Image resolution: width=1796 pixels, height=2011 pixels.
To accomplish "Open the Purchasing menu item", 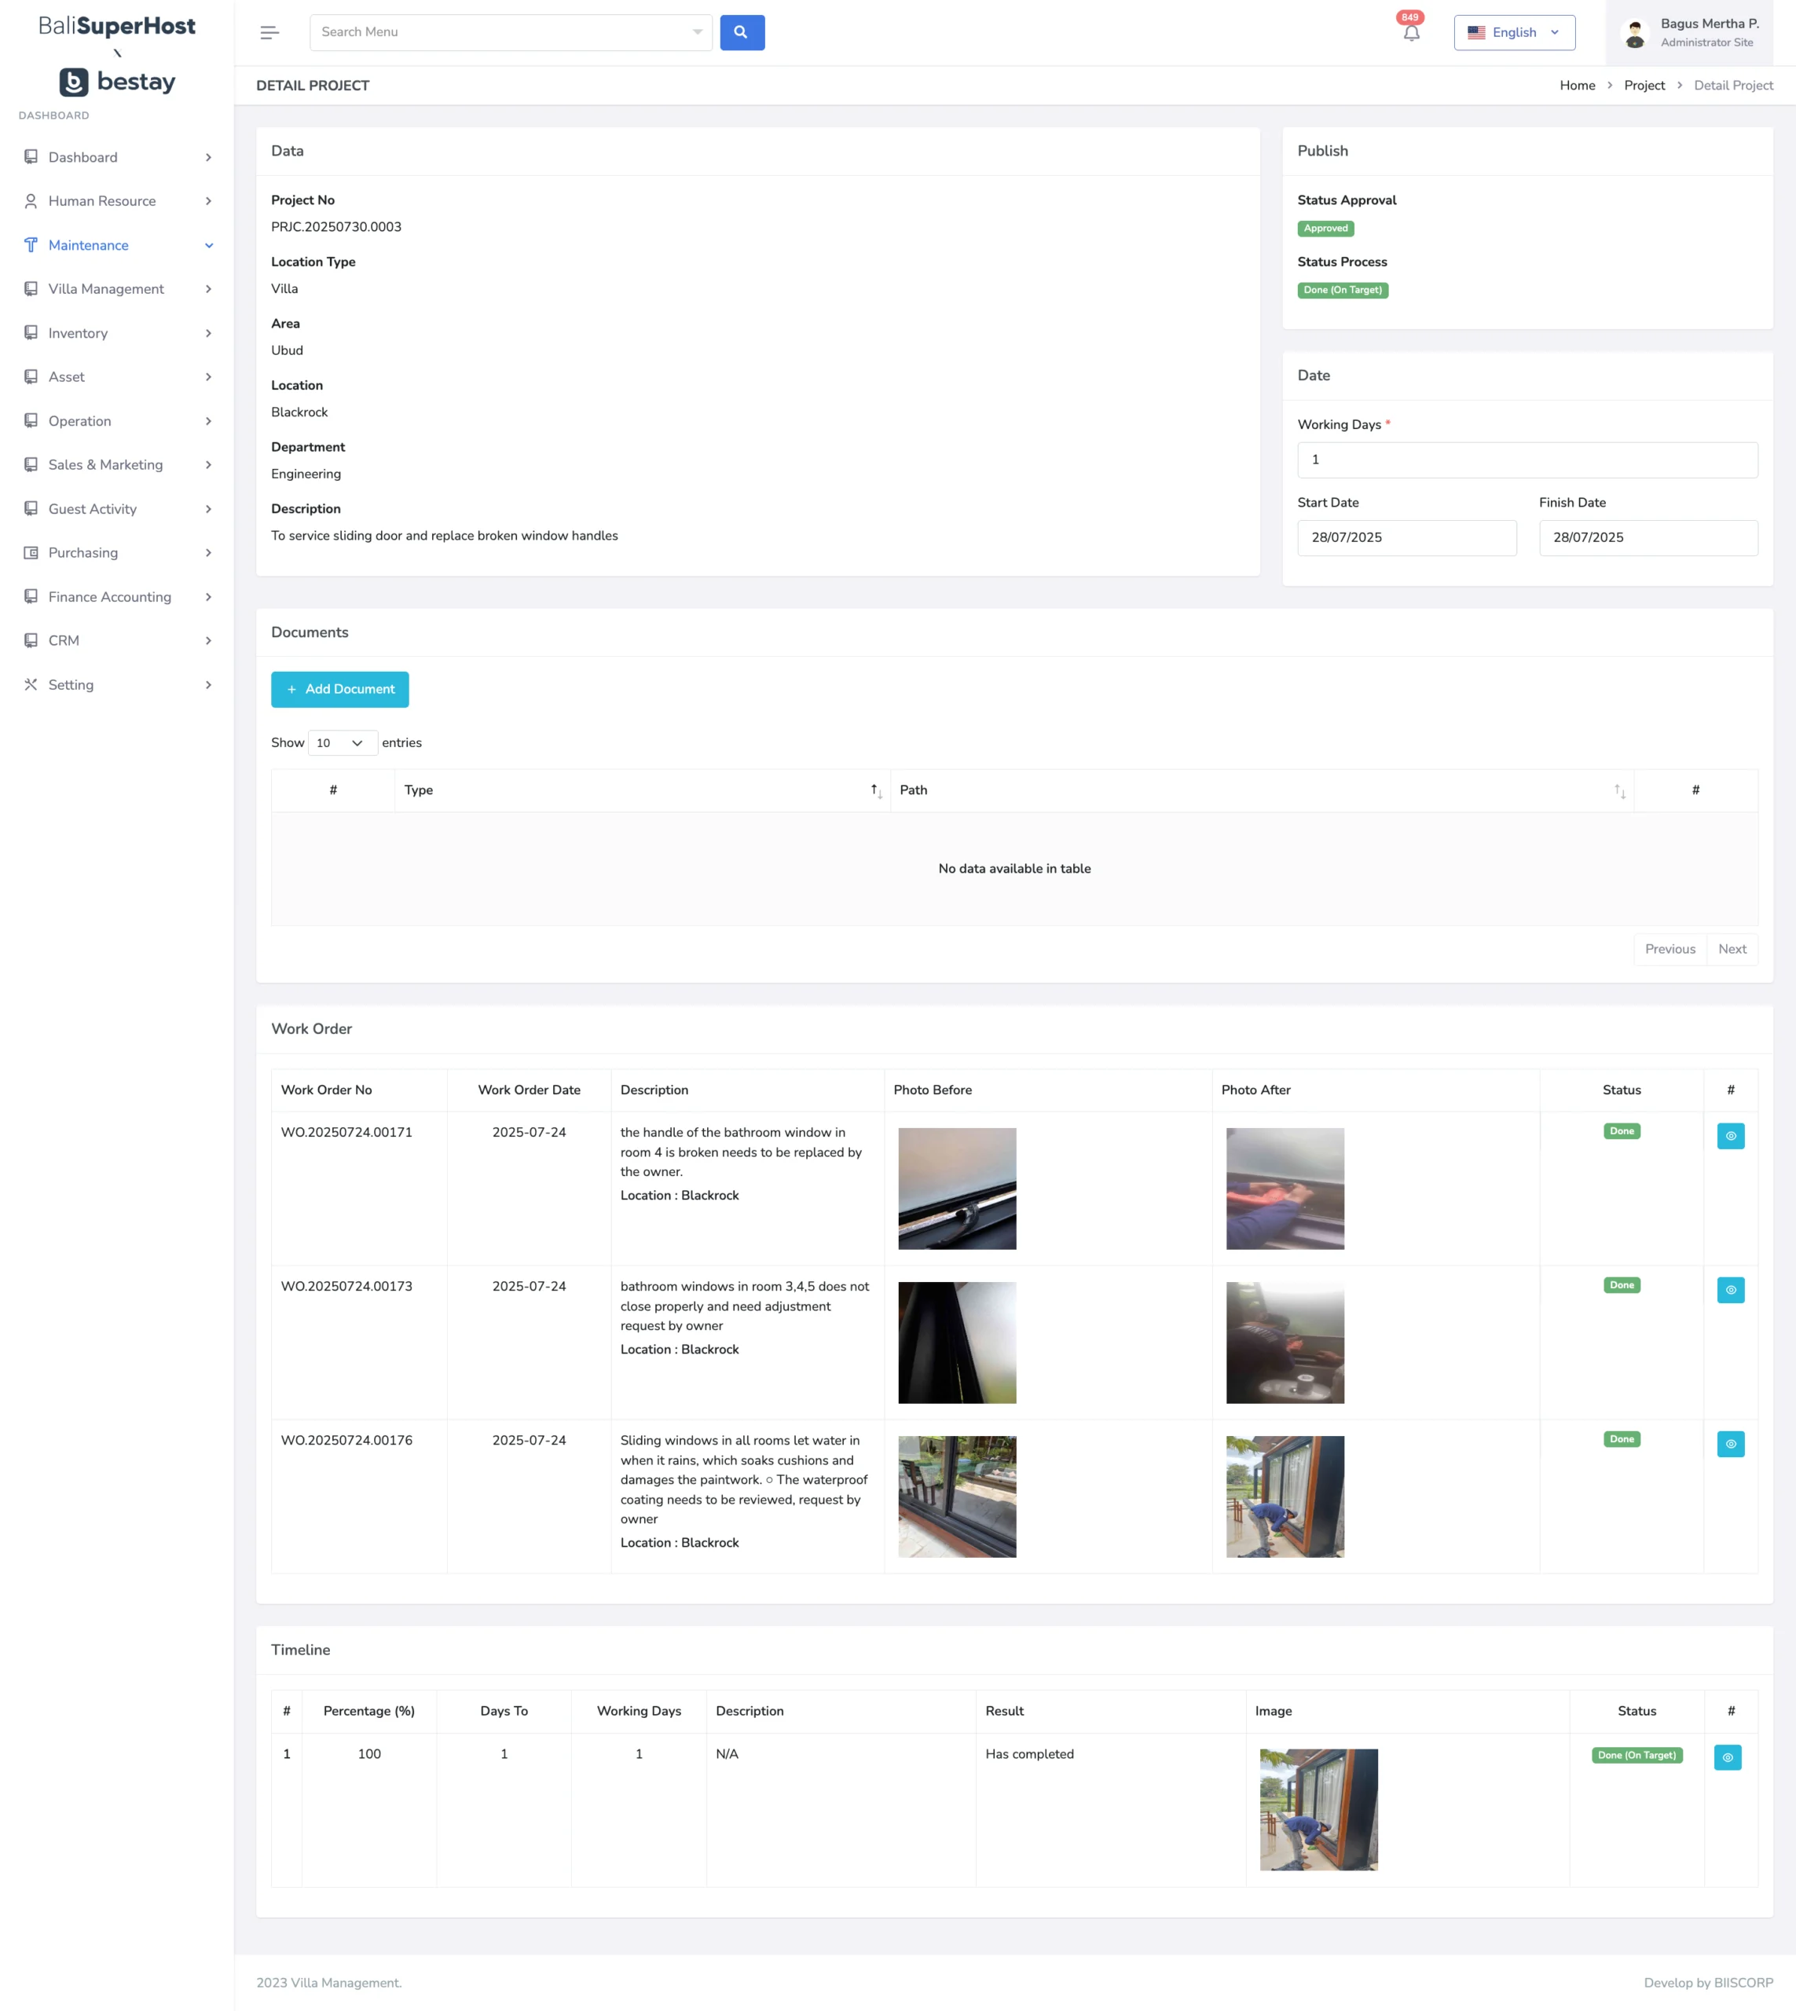I will point(116,552).
